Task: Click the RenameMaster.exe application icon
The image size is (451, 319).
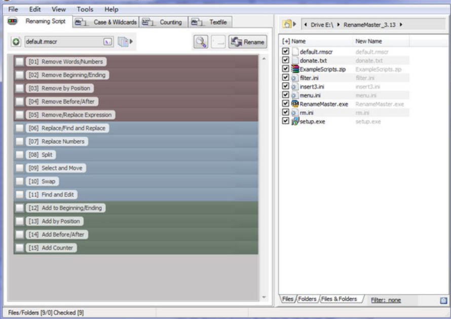Action: coord(295,103)
